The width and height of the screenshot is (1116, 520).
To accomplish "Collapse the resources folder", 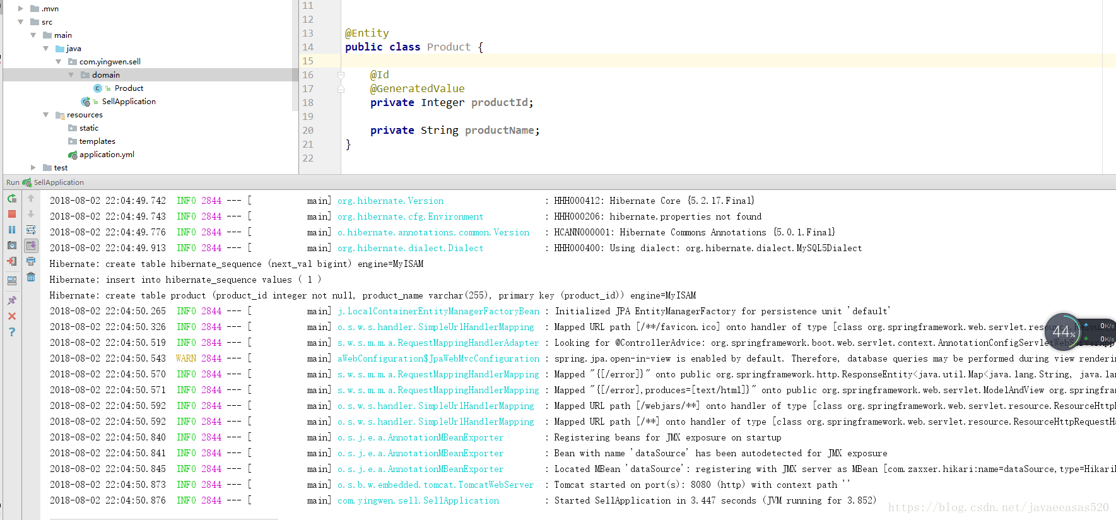I will click(46, 115).
